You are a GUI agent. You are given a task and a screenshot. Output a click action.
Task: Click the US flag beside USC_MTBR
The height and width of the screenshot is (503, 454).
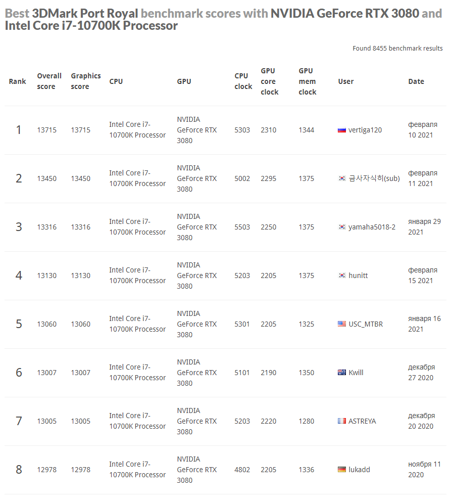[x=342, y=324]
